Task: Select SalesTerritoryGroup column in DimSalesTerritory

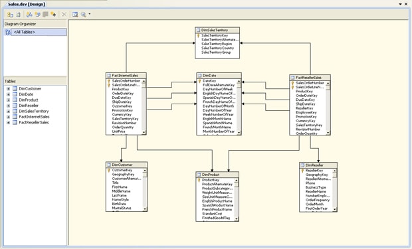Action: 216,52
